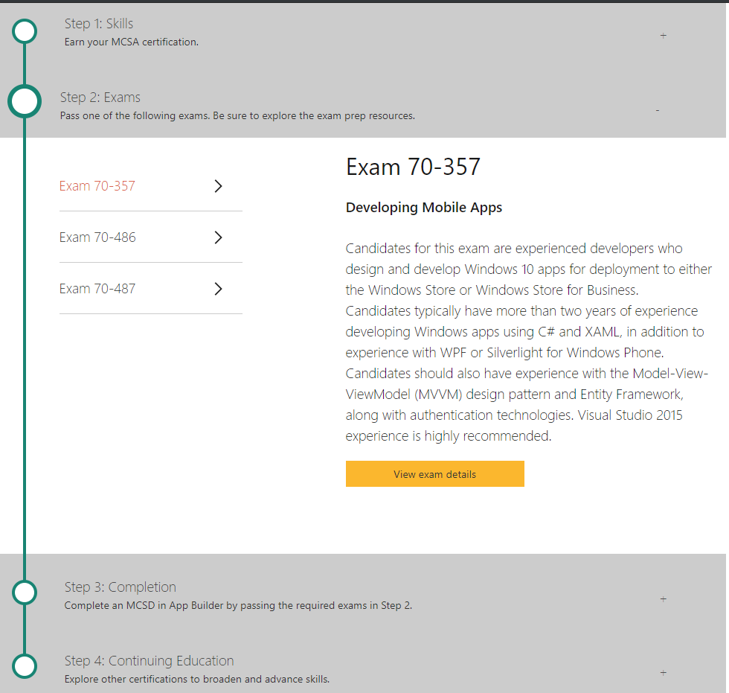Open View exam details button
Image resolution: width=729 pixels, height=693 pixels.
point(434,474)
